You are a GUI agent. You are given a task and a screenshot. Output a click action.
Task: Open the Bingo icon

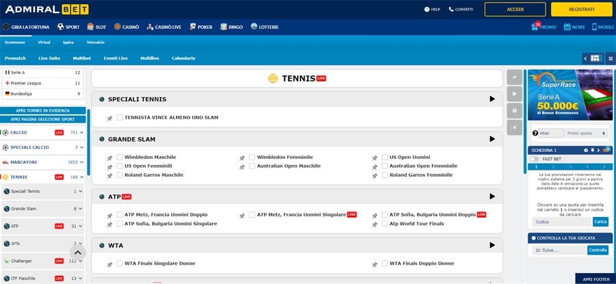pyautogui.click(x=224, y=27)
